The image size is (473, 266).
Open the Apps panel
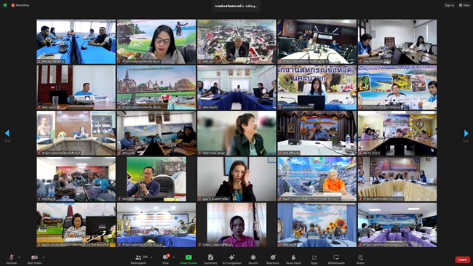pos(314,259)
